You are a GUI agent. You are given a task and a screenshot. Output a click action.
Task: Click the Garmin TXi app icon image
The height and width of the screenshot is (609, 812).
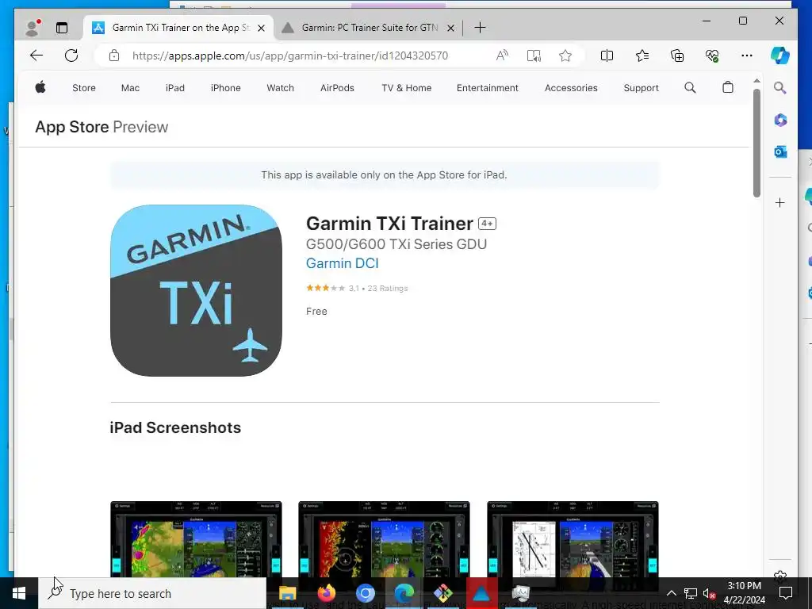click(x=196, y=290)
